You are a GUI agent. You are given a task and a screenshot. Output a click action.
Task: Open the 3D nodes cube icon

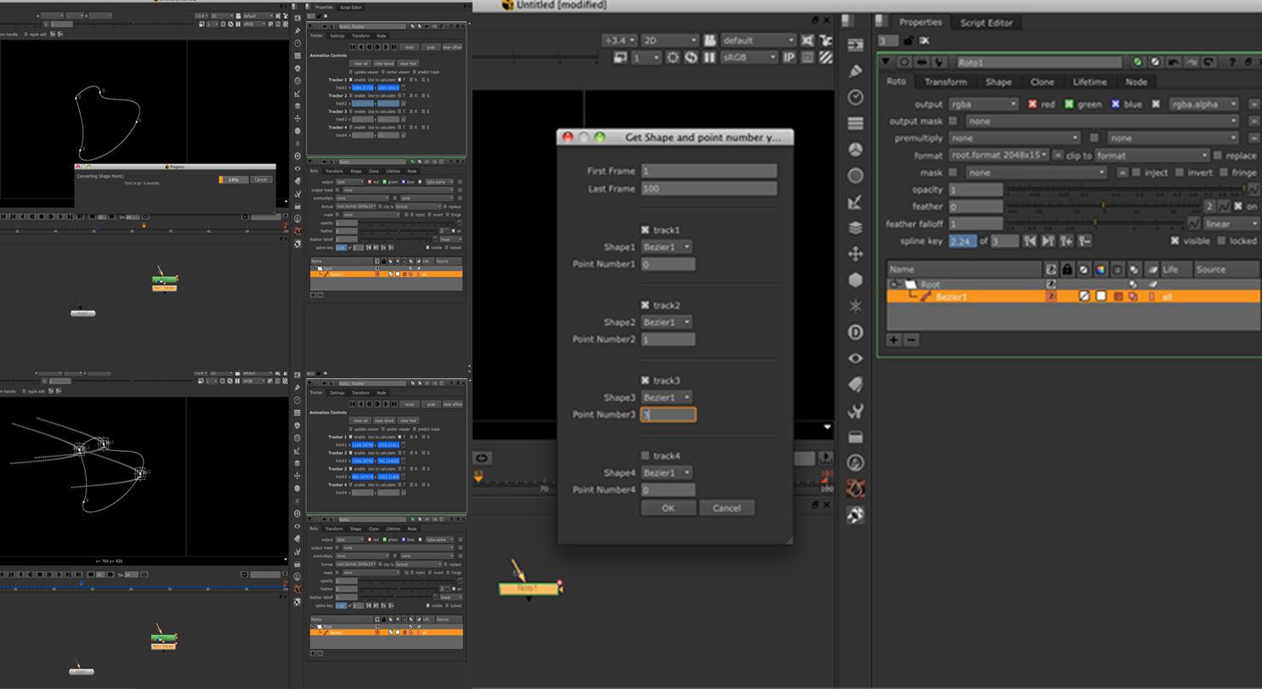[856, 280]
